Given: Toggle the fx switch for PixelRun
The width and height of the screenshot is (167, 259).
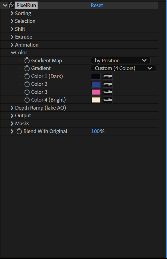Looking at the screenshot, I should coord(11,5).
